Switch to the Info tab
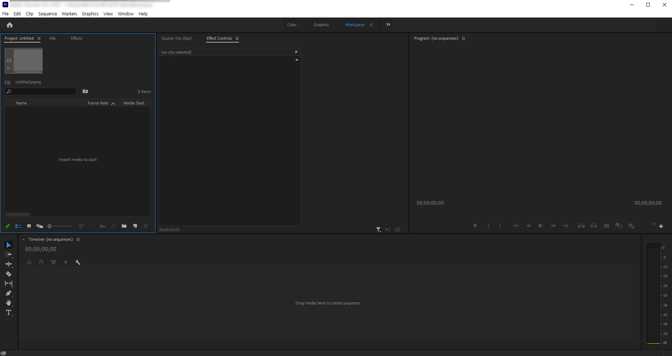Image resolution: width=672 pixels, height=356 pixels. pyautogui.click(x=52, y=38)
